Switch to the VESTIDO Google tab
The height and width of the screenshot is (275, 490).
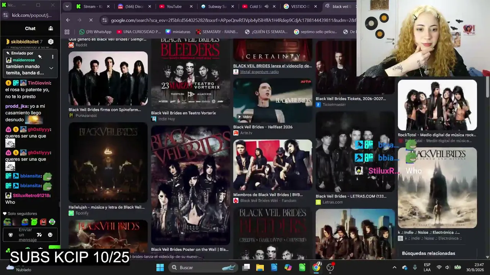coord(300,6)
